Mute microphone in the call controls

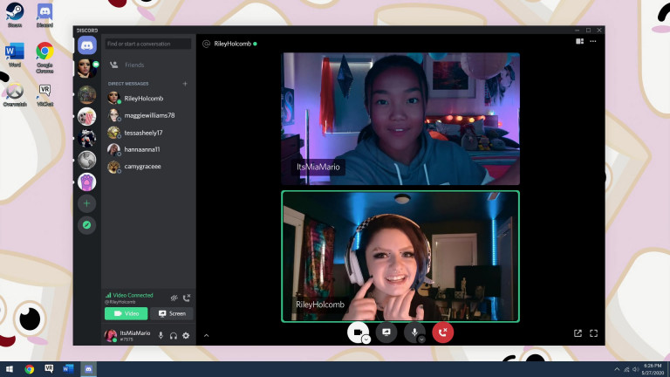414,332
